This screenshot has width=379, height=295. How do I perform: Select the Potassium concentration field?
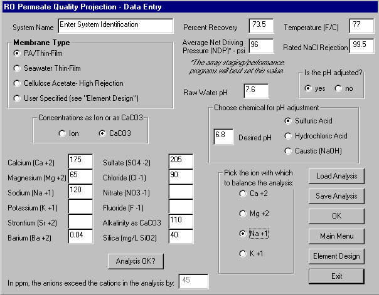80,206
